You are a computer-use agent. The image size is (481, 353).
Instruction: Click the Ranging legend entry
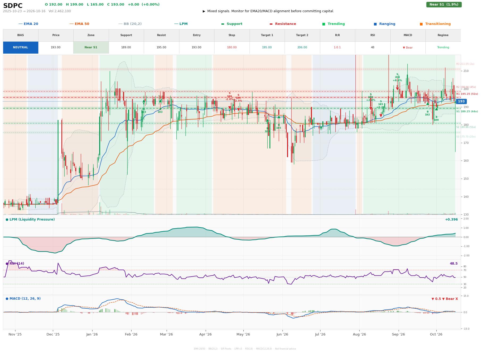coord(384,24)
